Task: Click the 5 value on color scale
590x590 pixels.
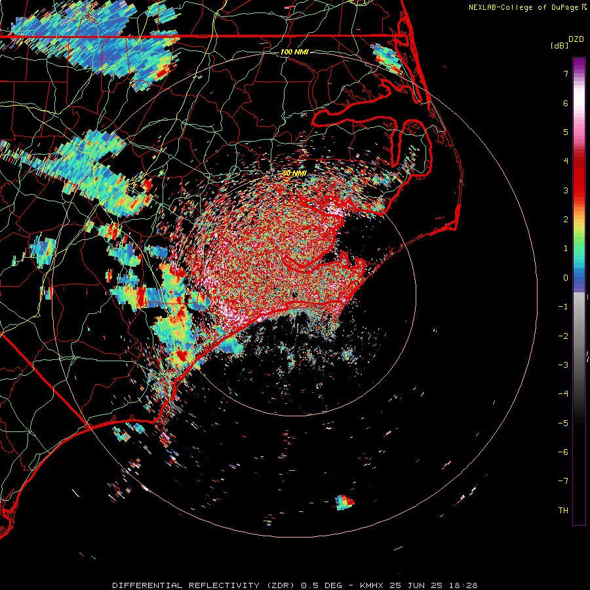Action: click(x=566, y=132)
